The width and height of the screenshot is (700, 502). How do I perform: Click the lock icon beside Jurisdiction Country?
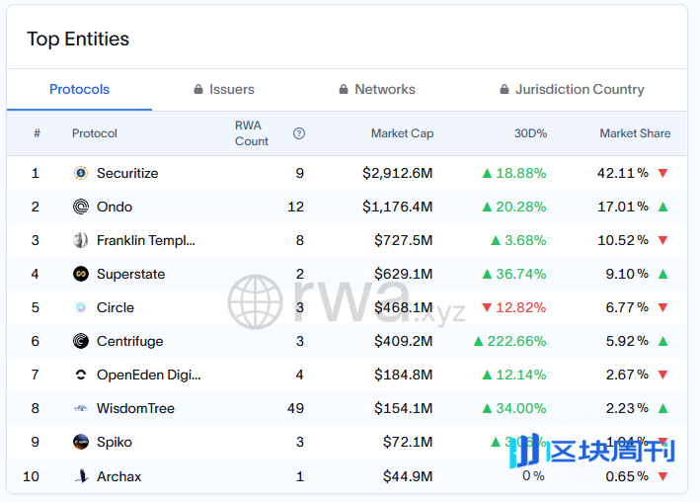click(504, 89)
